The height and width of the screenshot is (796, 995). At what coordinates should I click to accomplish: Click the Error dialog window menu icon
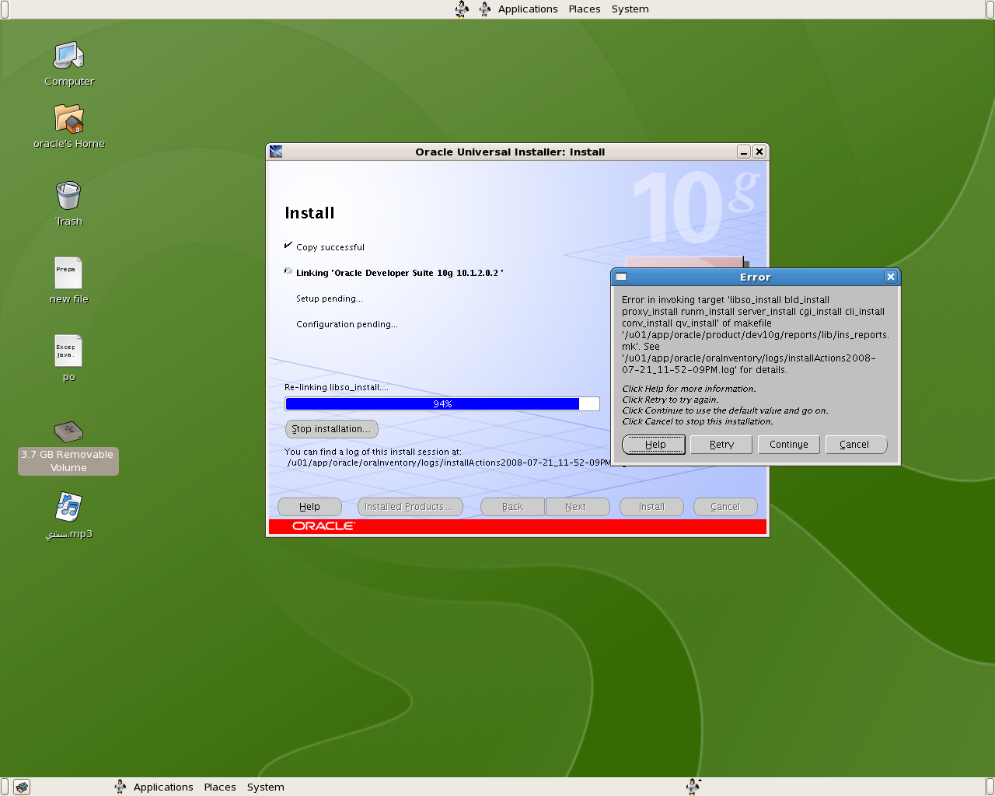click(621, 277)
